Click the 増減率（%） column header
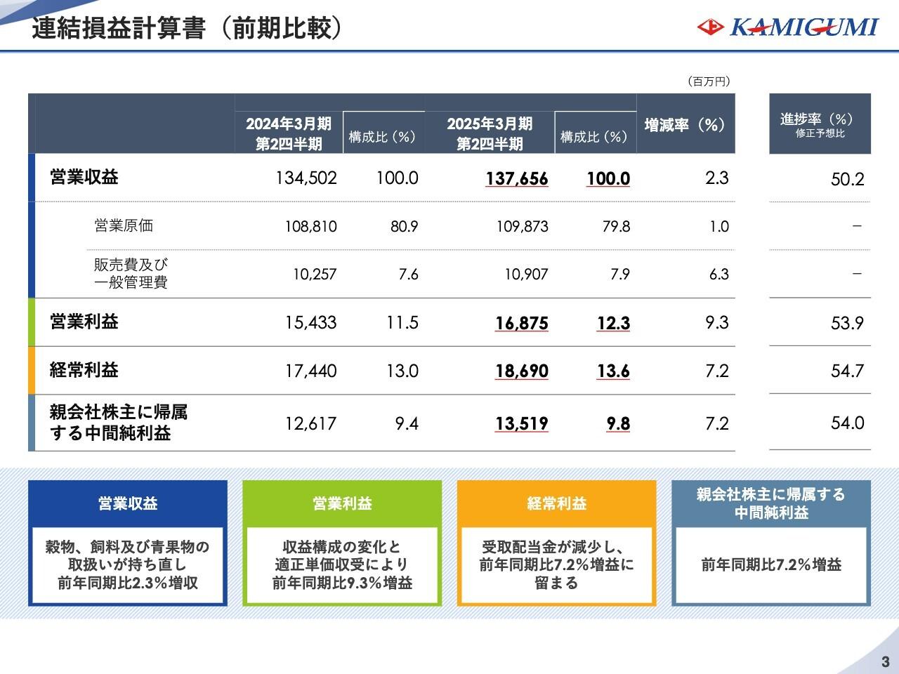 pyautogui.click(x=685, y=125)
